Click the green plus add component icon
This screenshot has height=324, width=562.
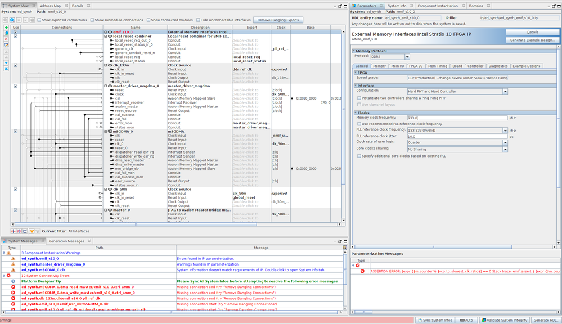[6, 27]
